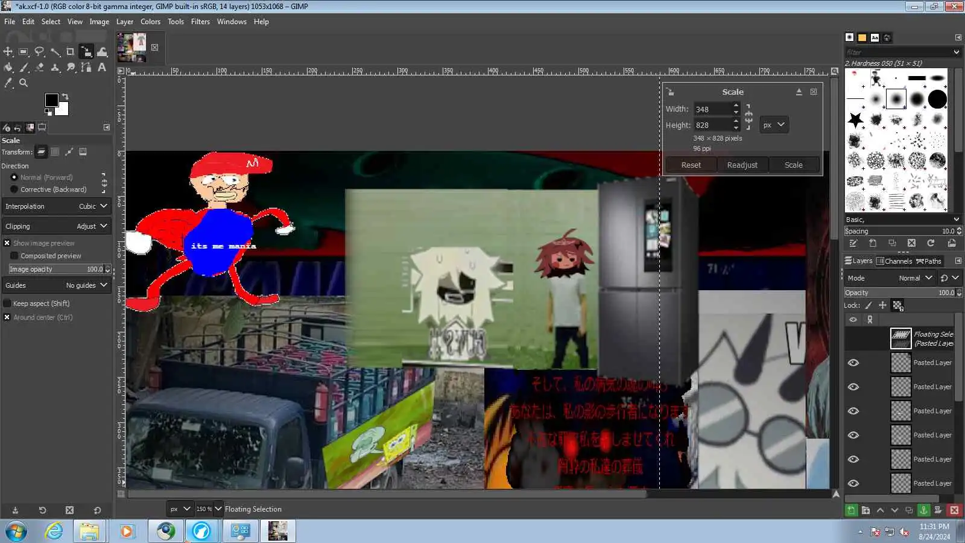
Task: Select the Smudge tool
Action: coord(71,68)
